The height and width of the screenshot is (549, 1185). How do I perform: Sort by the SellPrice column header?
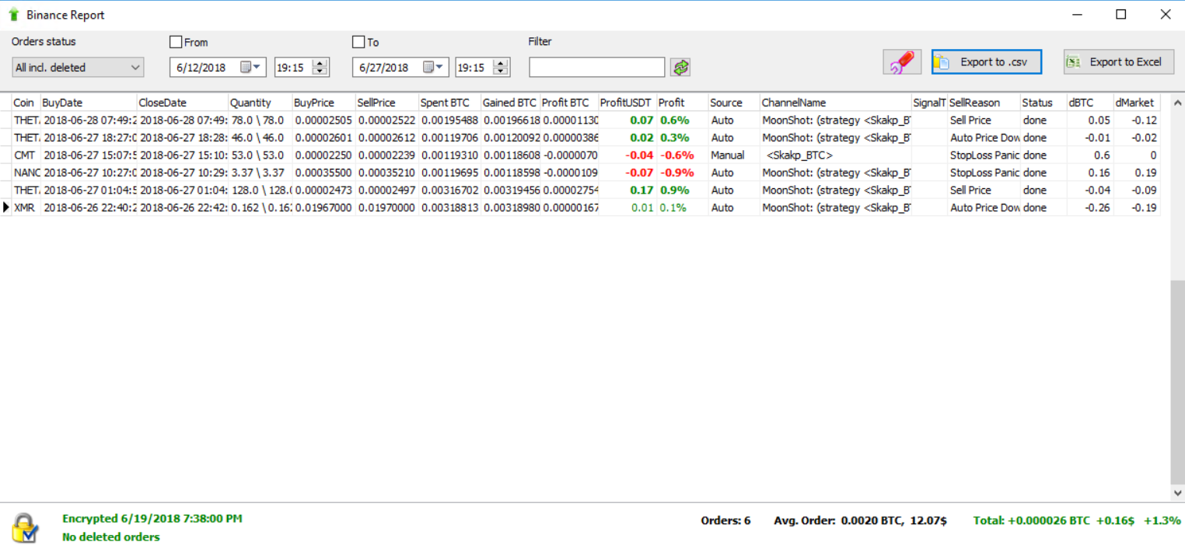[387, 103]
